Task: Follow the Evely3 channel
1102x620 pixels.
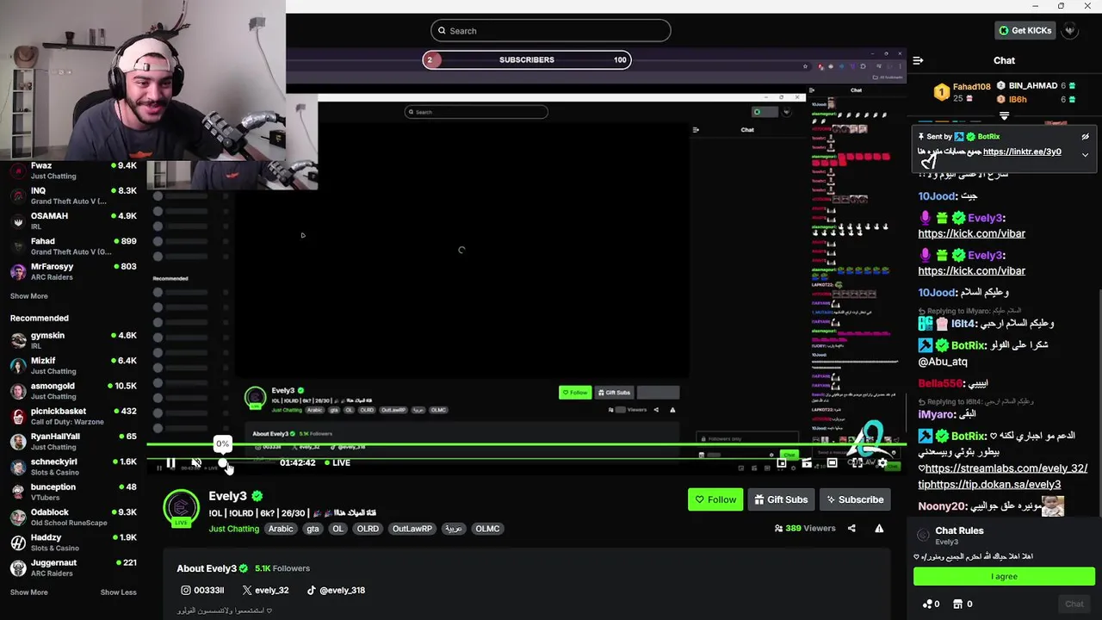Action: point(715,499)
